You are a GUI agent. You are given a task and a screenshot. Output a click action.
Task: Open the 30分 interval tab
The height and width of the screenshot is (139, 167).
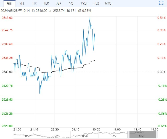click(x=96, y=3)
